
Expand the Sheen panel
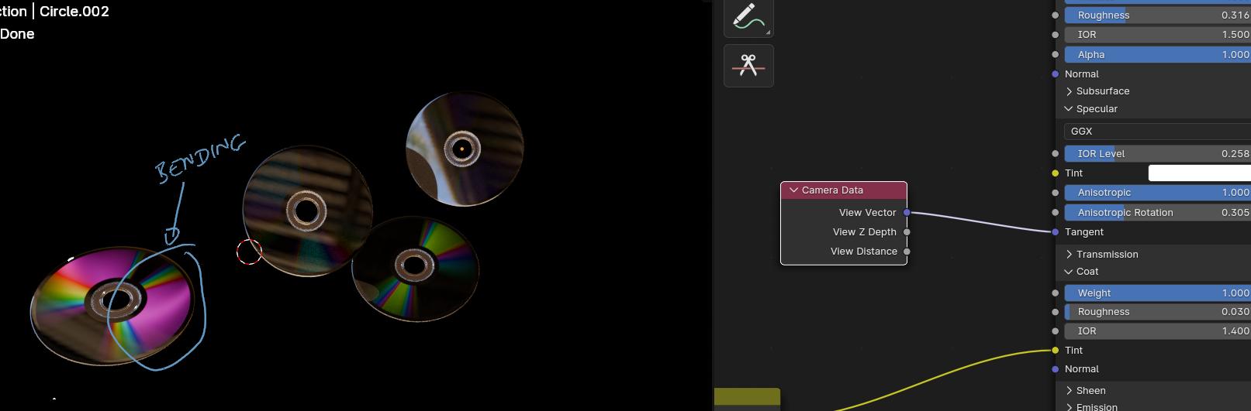1070,391
